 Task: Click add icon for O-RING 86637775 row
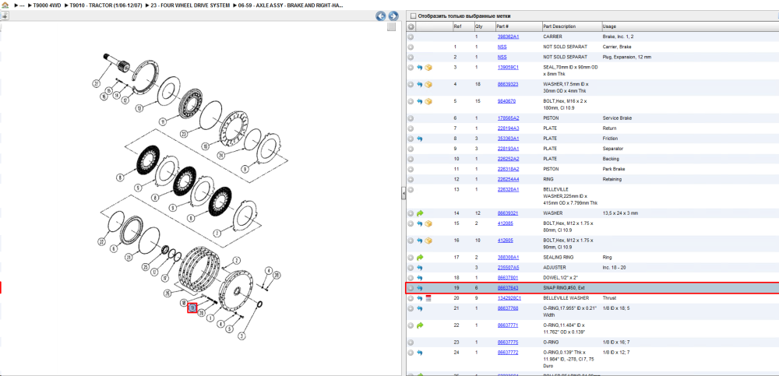(x=411, y=343)
